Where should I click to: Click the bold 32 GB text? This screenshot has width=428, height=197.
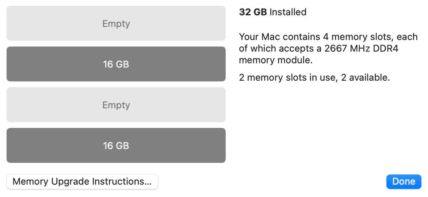pos(253,12)
